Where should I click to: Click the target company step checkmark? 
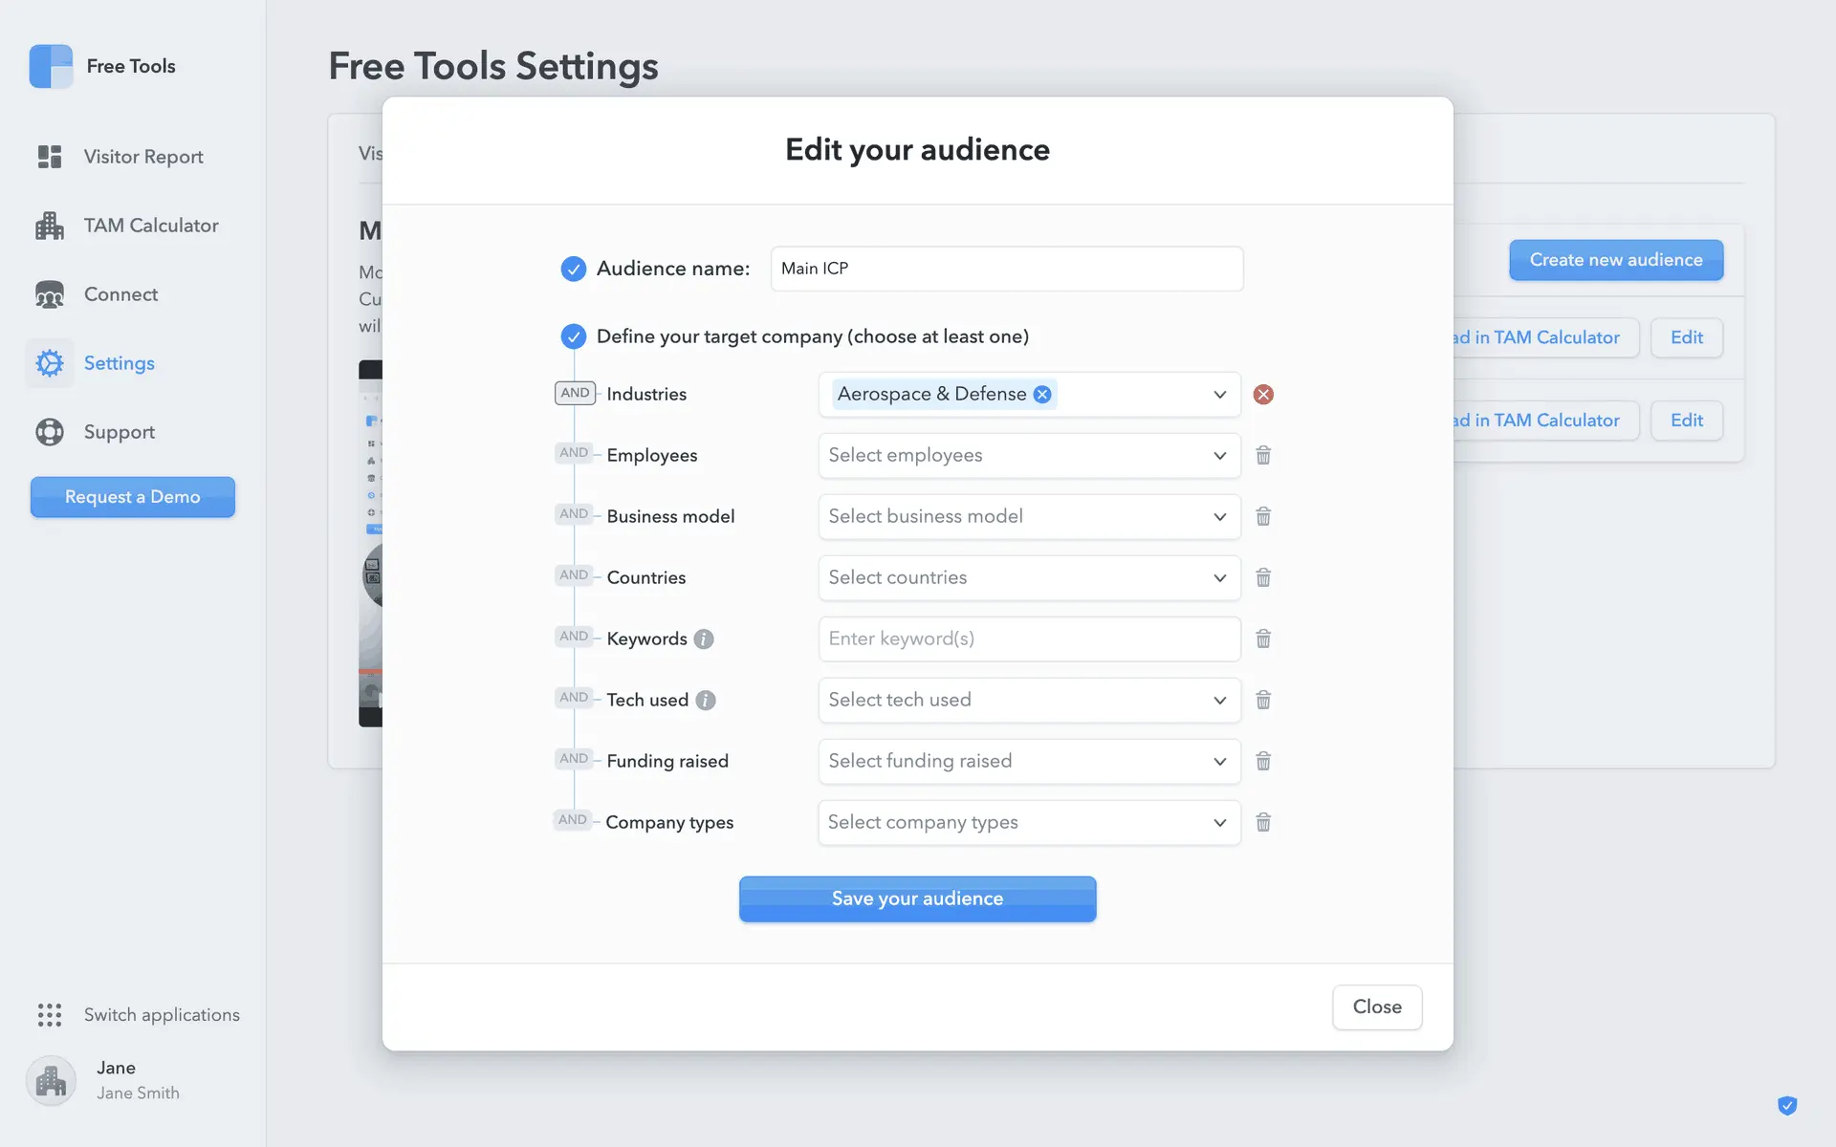click(x=573, y=336)
